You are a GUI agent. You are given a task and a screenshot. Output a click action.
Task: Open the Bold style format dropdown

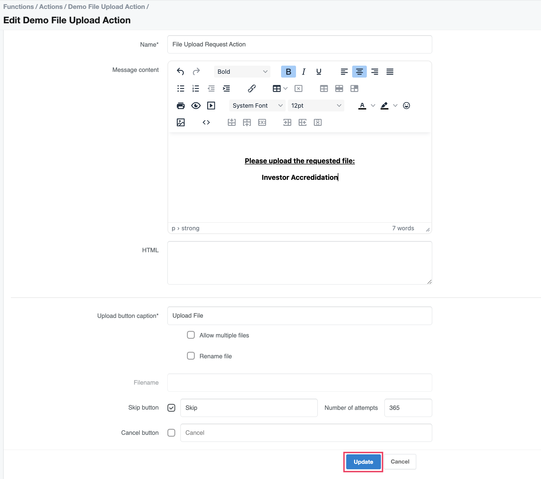tap(242, 72)
